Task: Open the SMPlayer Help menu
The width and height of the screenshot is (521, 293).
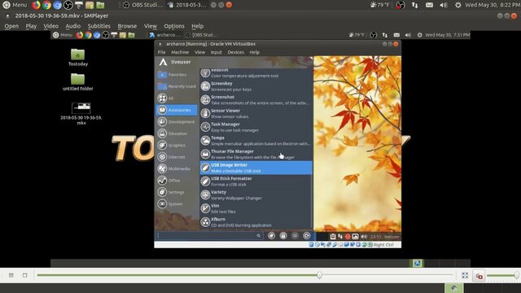Action: coord(197,26)
